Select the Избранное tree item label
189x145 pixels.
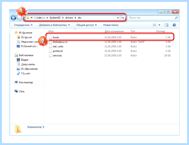click(x=26, y=33)
